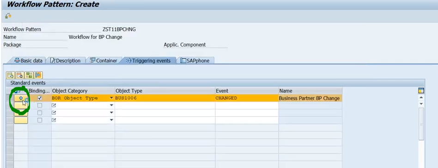Open Object Category dropdown in the third empty row

(111, 120)
